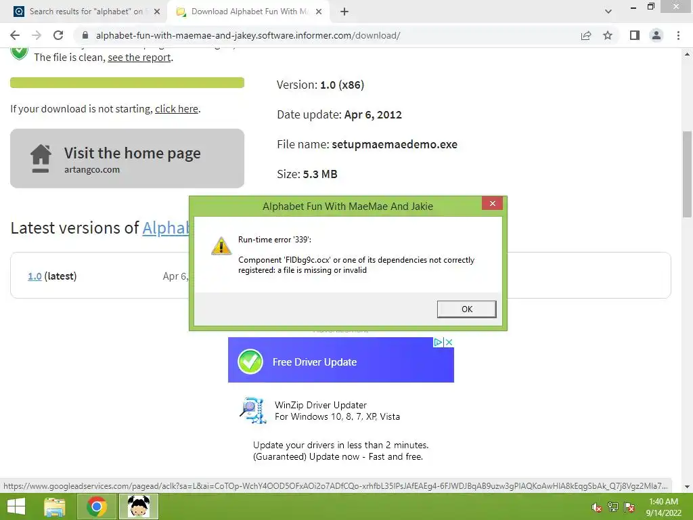Select the 'Download Alphabet Fun With' tab
693x520 pixels.
[249, 12]
